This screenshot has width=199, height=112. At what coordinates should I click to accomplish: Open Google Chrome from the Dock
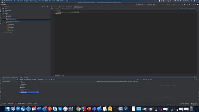pos(78,109)
